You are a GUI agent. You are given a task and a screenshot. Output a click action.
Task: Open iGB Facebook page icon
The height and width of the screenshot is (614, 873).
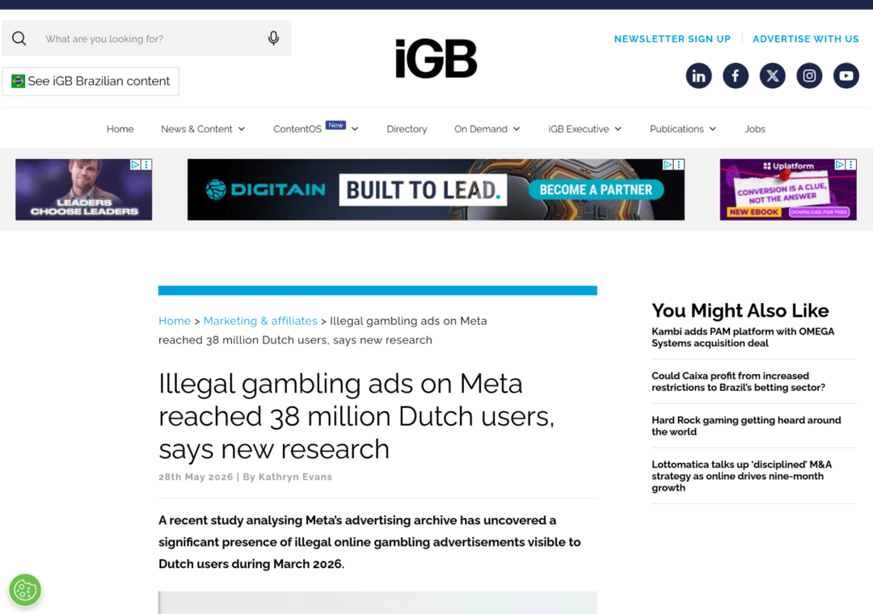coord(736,76)
